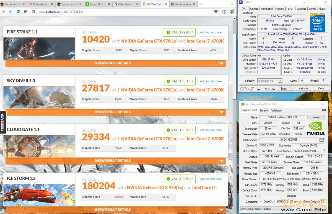Select the 'Votre nouve' browser tab
Viewport: 332px width, 214px height.
(x=70, y=4)
